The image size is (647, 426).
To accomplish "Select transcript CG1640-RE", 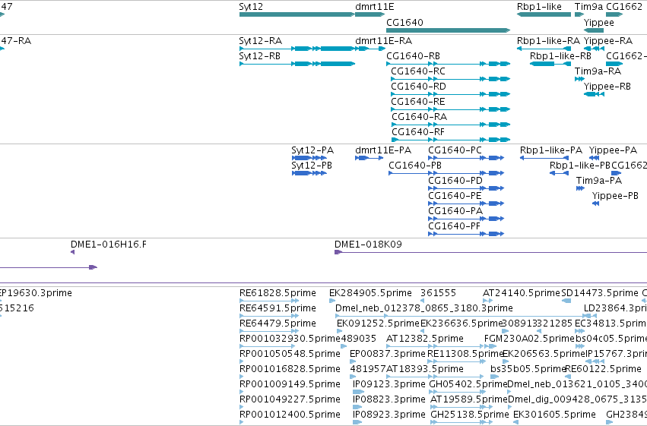I will (x=451, y=109).
